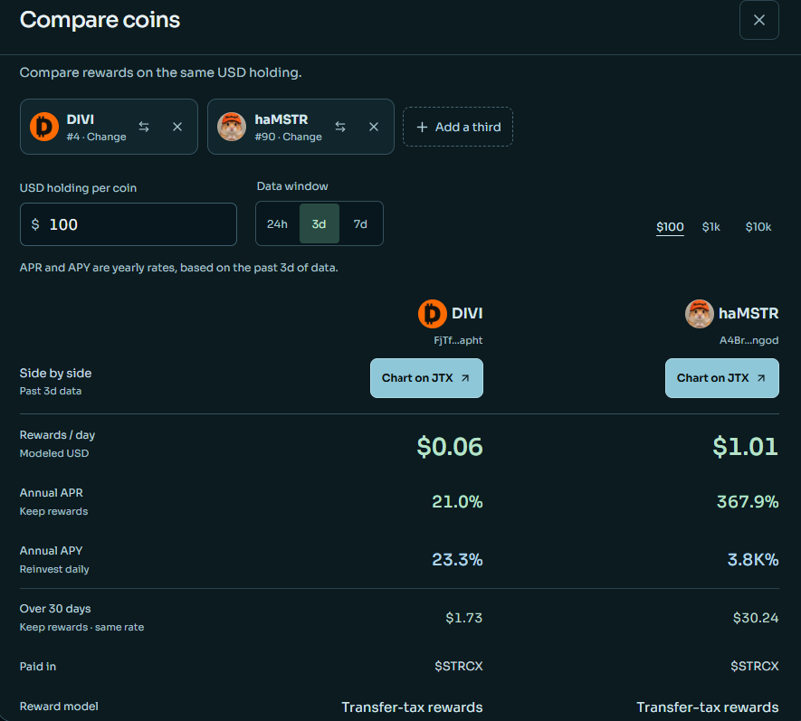Viewport: 801px width, 721px height.
Task: Click DIVI 30-day value $1.73
Action: coord(463,618)
